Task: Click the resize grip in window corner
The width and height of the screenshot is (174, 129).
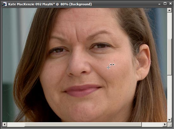Action: coord(170,125)
